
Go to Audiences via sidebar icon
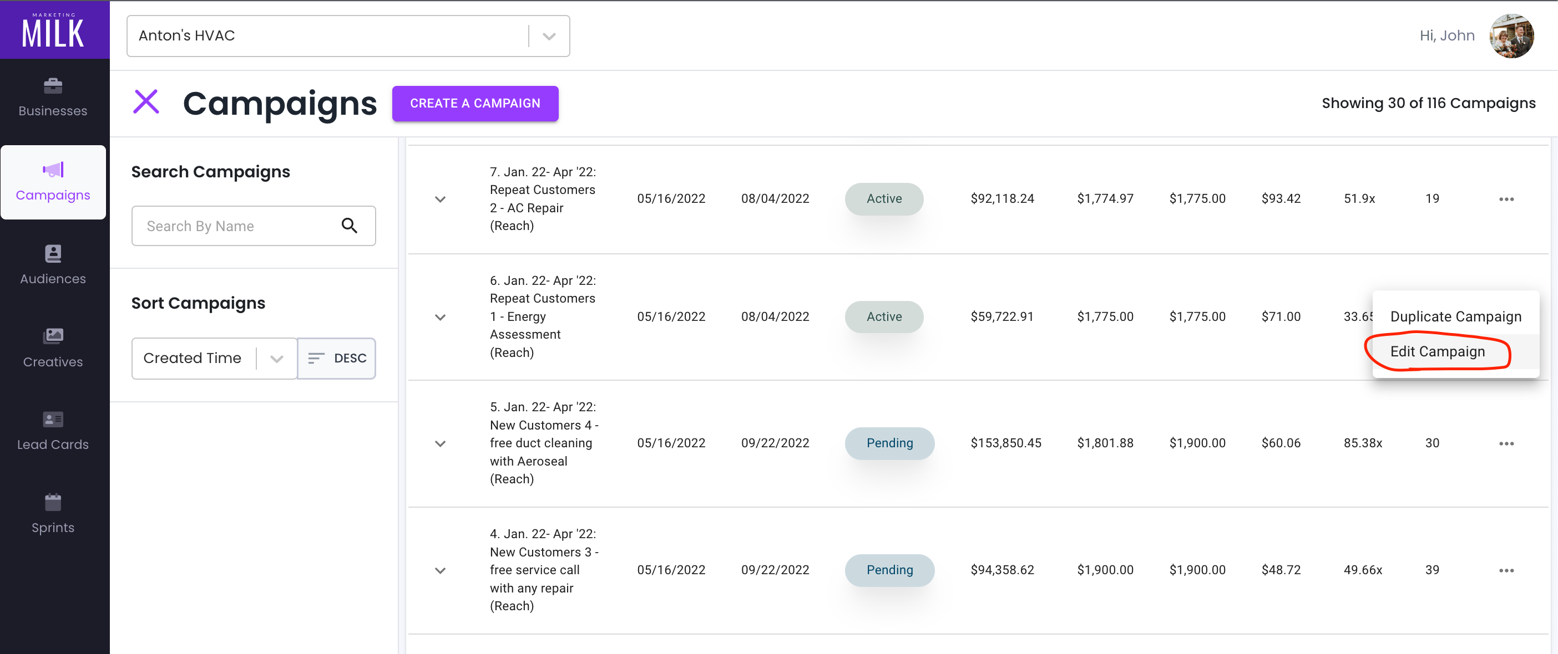pyautogui.click(x=53, y=253)
